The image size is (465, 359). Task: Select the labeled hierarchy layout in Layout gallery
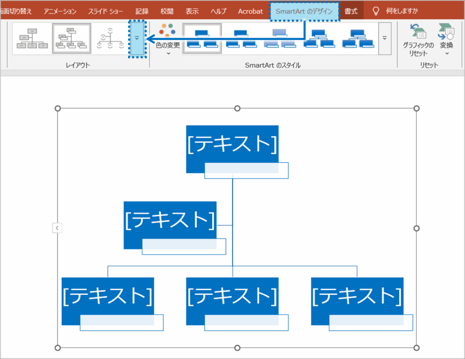(72, 38)
